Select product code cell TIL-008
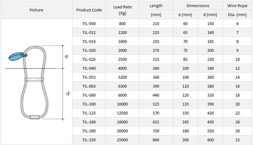Viewport: 253px width, 145px height. (89, 23)
